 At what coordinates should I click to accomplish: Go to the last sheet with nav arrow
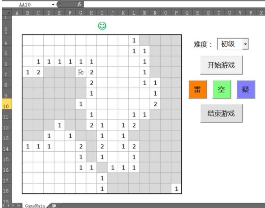click(18, 206)
